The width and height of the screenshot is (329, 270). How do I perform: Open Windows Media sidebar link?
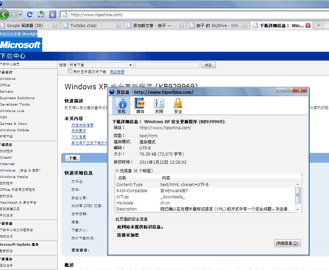[x=14, y=177]
